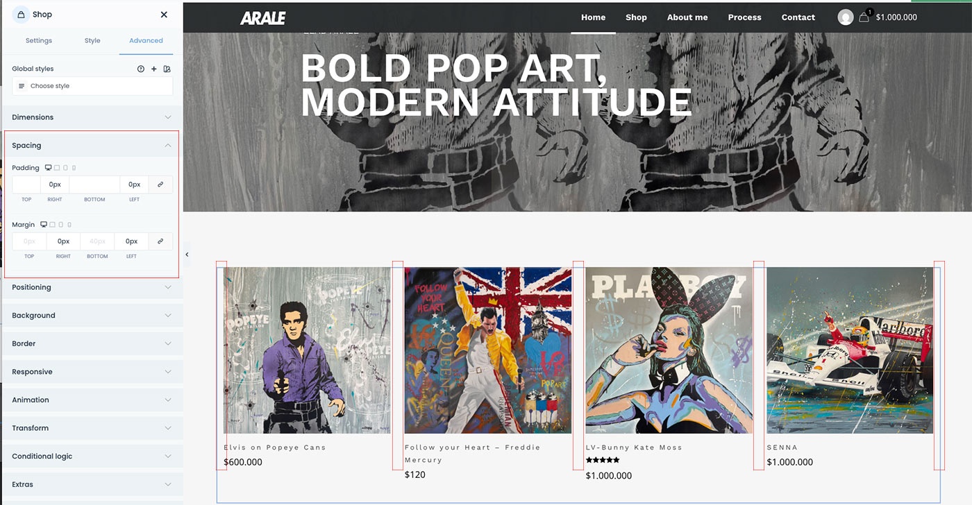Switch to the Settings tab
Image resolution: width=972 pixels, height=505 pixels.
point(39,41)
